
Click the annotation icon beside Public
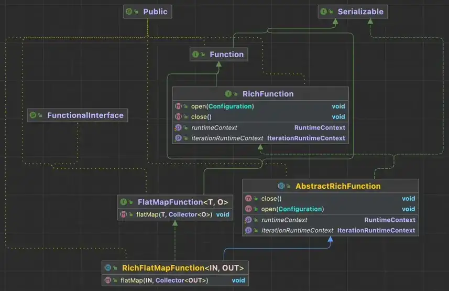click(x=129, y=12)
